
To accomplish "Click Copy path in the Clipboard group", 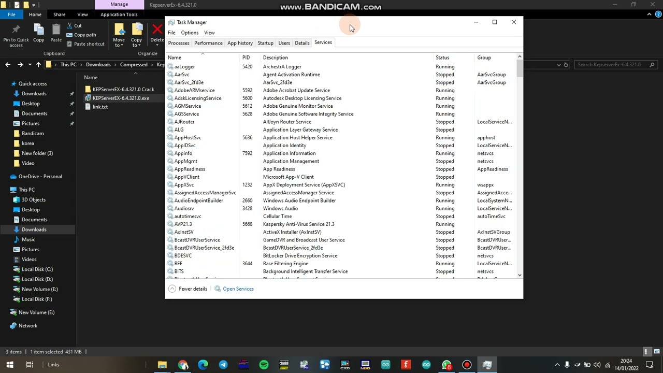I will [81, 35].
